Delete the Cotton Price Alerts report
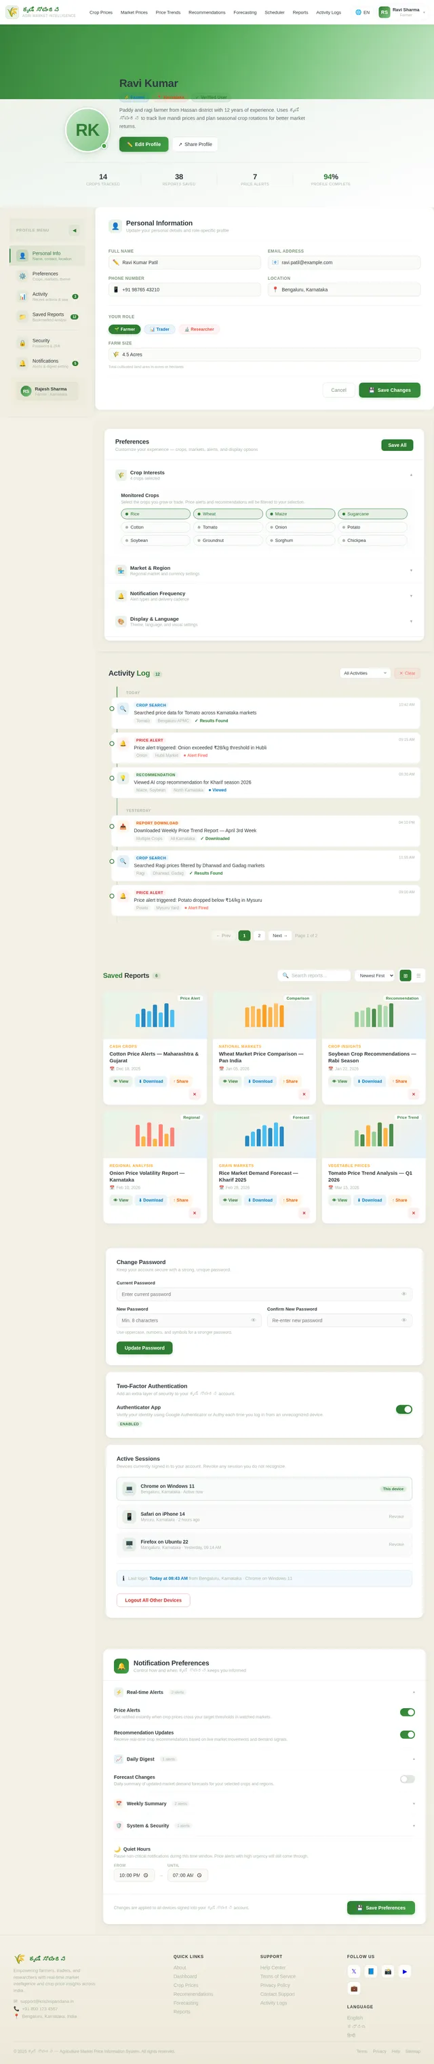The image size is (434, 2064). tap(195, 1093)
